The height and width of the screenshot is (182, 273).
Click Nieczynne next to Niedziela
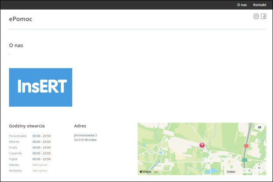tap(40, 171)
